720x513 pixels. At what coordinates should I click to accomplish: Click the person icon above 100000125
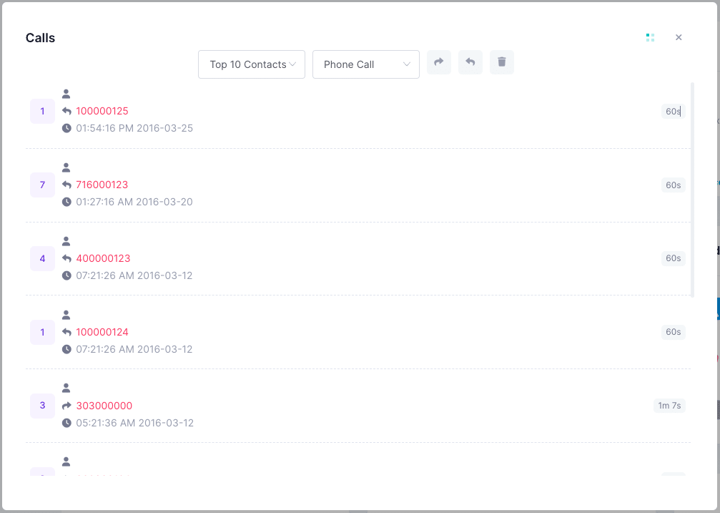[x=66, y=94]
